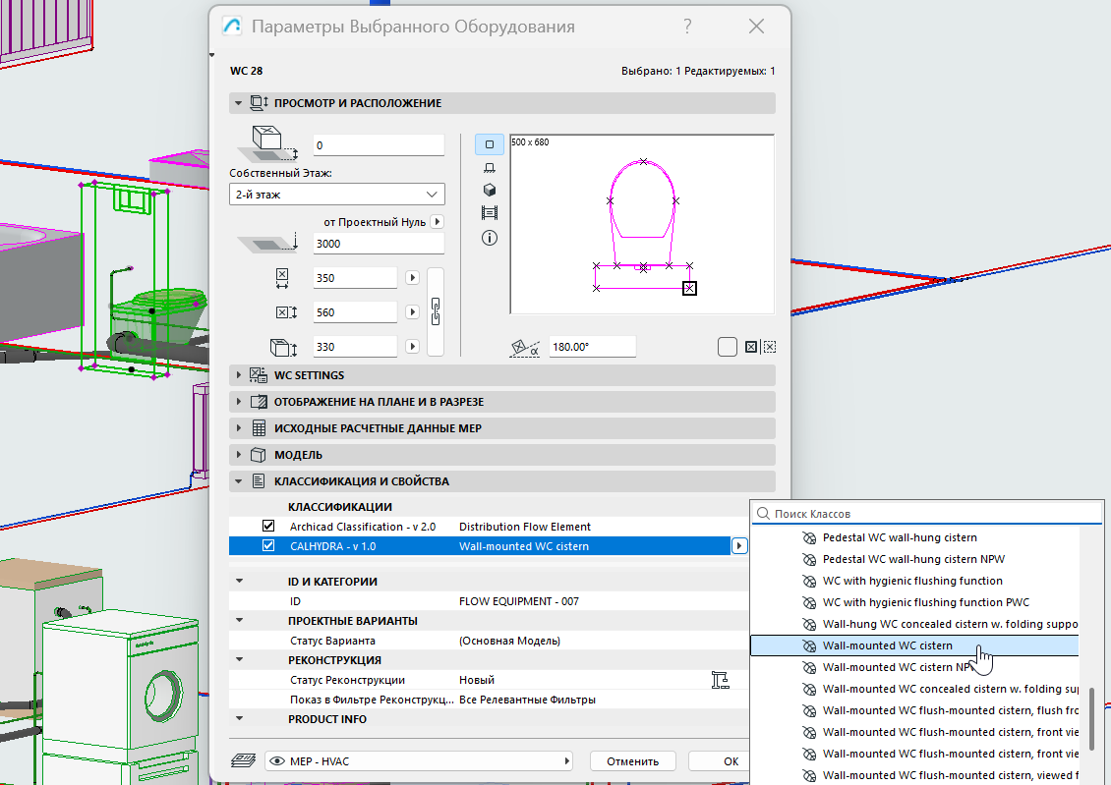
Task: Click the Статус Реконструкции value Новый
Action: [477, 680]
